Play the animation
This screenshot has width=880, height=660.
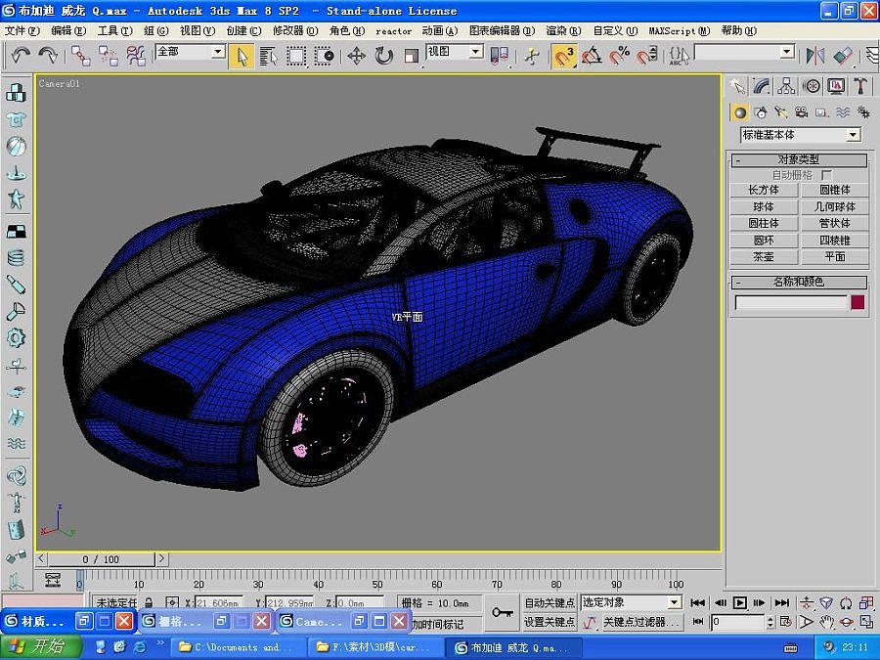tap(740, 602)
